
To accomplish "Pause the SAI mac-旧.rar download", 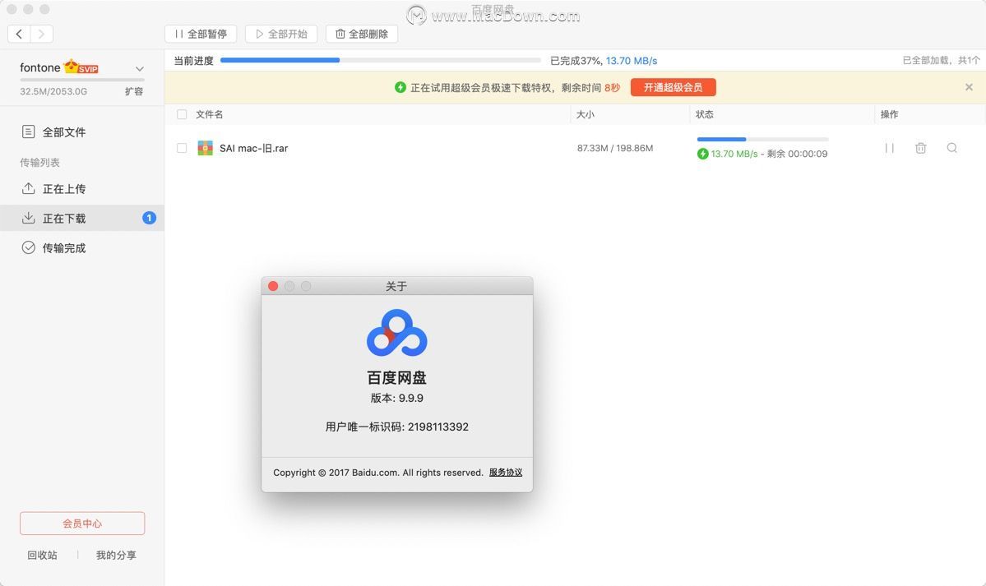I will pyautogui.click(x=889, y=148).
